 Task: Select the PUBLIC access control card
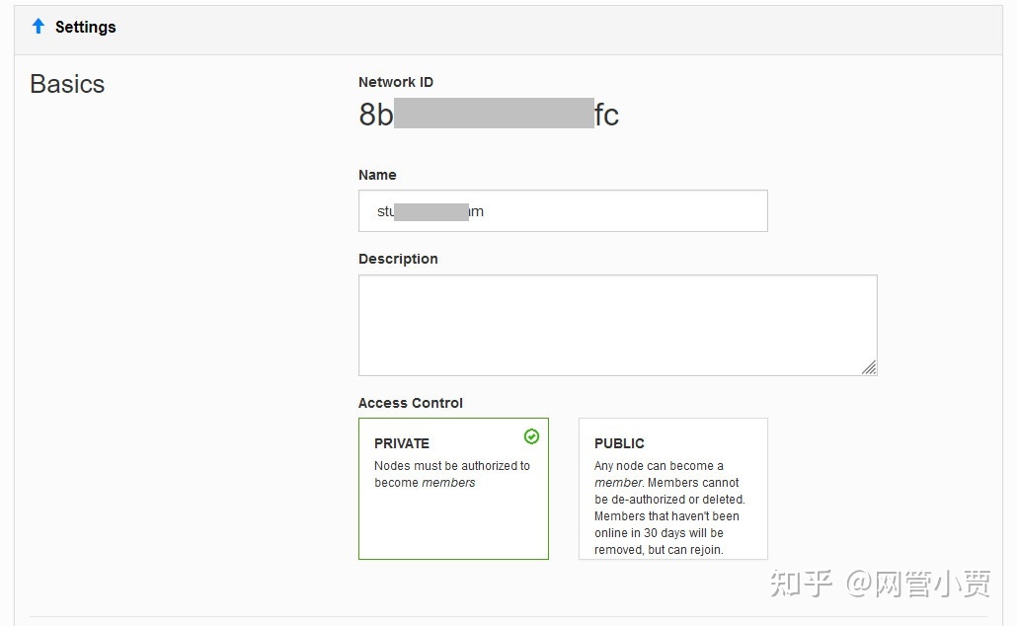(x=673, y=489)
